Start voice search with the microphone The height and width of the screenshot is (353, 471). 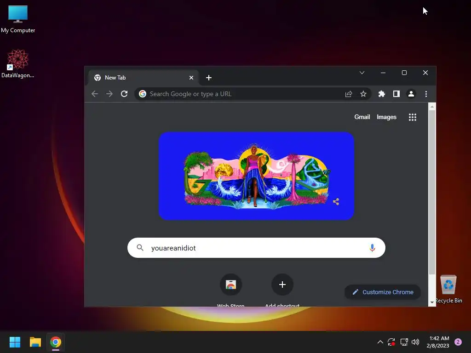[x=372, y=248]
